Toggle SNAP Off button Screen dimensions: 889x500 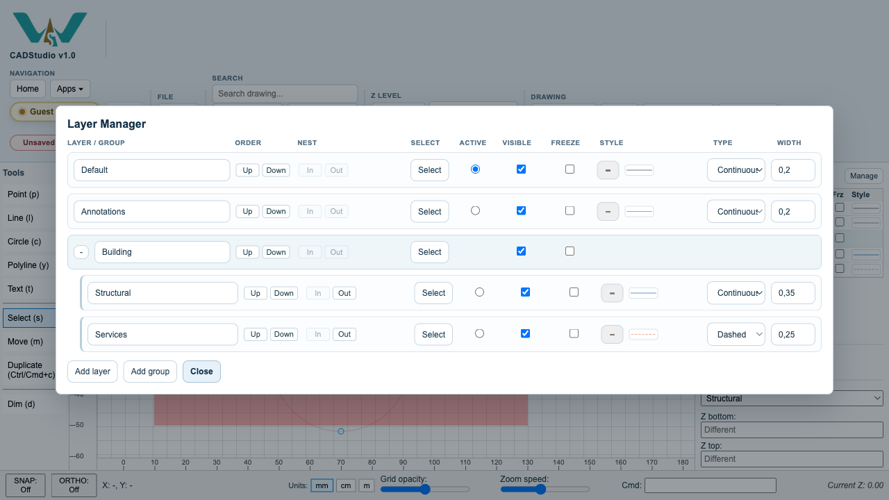tap(25, 485)
